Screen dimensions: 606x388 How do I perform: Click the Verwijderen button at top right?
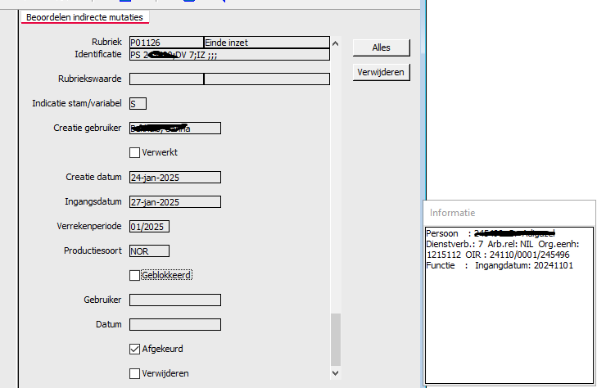pos(381,72)
